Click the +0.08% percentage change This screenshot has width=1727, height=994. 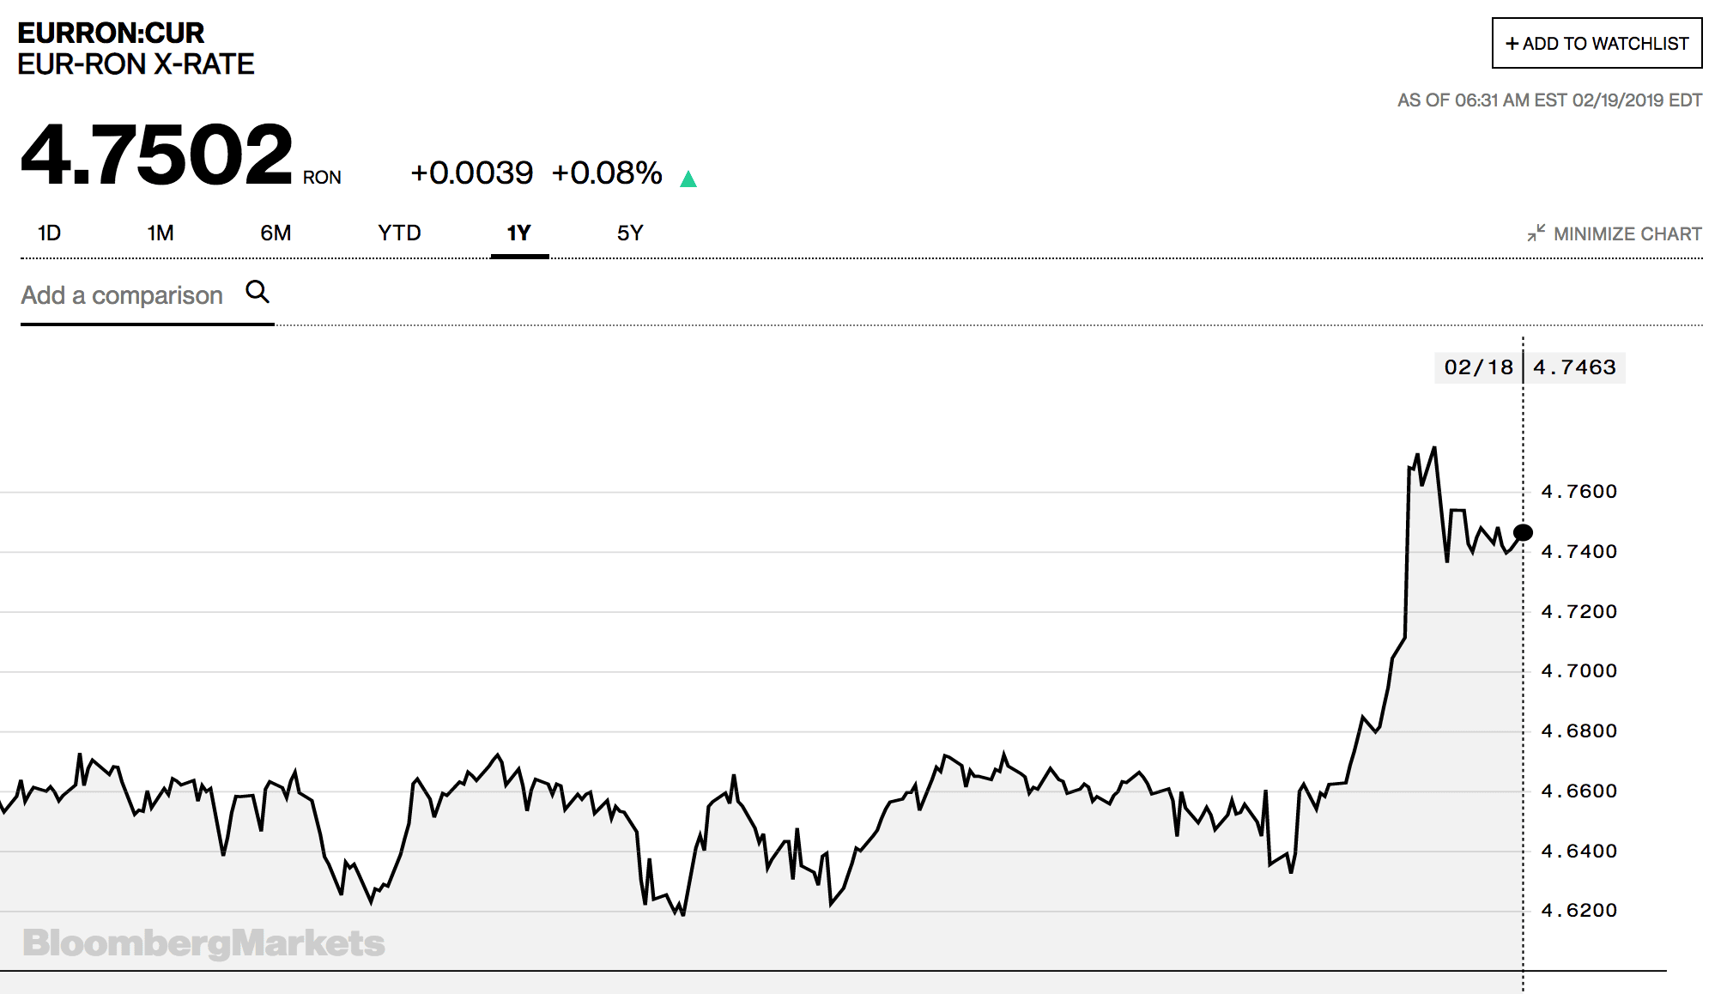[607, 173]
